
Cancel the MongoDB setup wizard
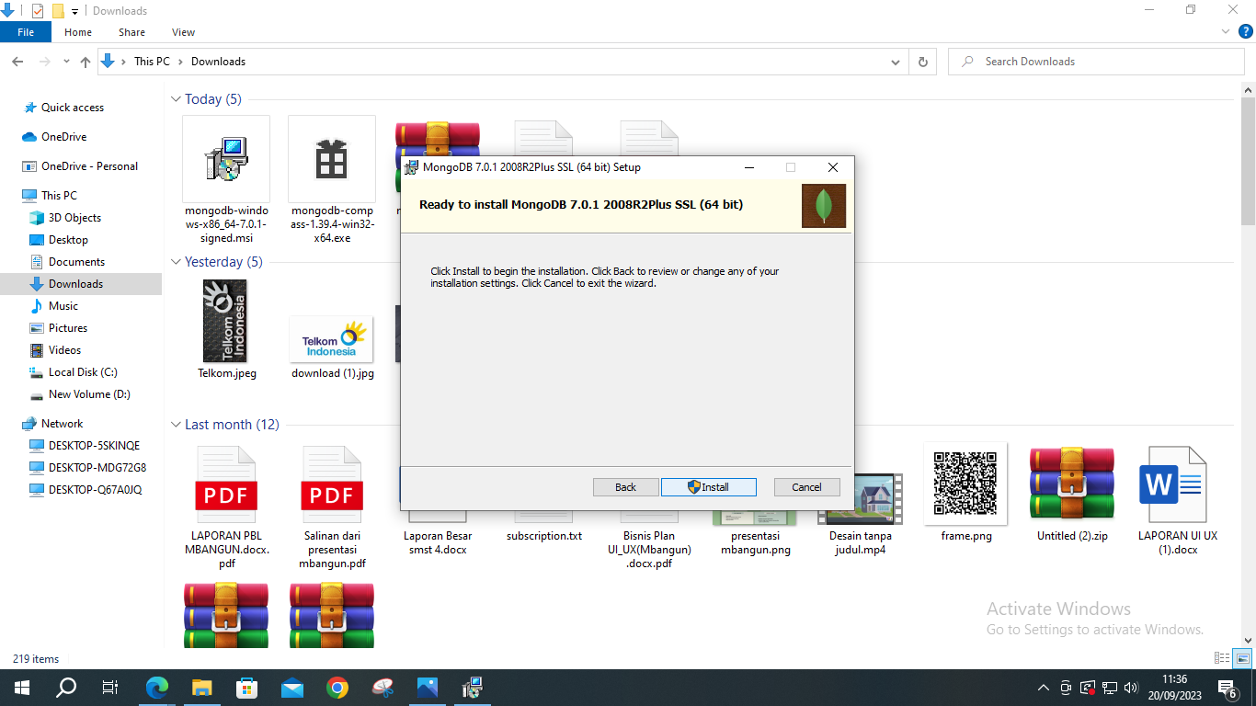coord(806,487)
